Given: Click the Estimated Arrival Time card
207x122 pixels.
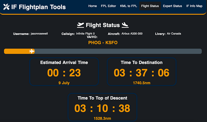Looking at the screenshot, I should pyautogui.click(x=64, y=72).
